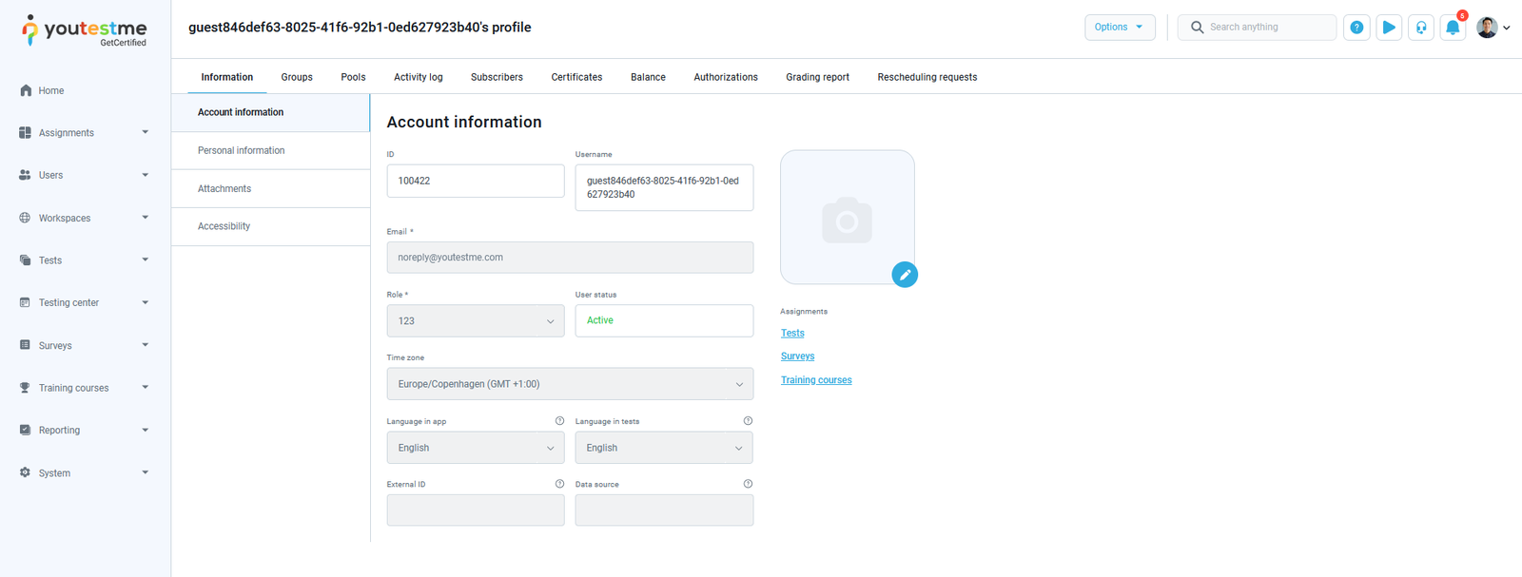Open the help question mark icon

1356,28
